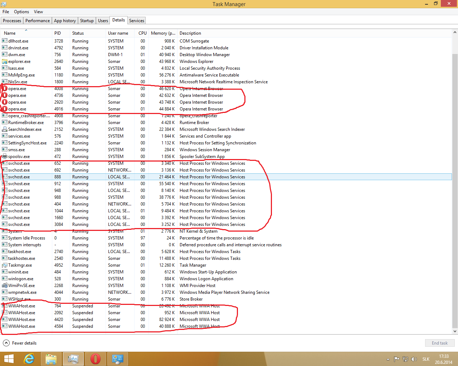Sort by the CPU column header
Viewport: 458px width, 366px height.
[x=142, y=33]
